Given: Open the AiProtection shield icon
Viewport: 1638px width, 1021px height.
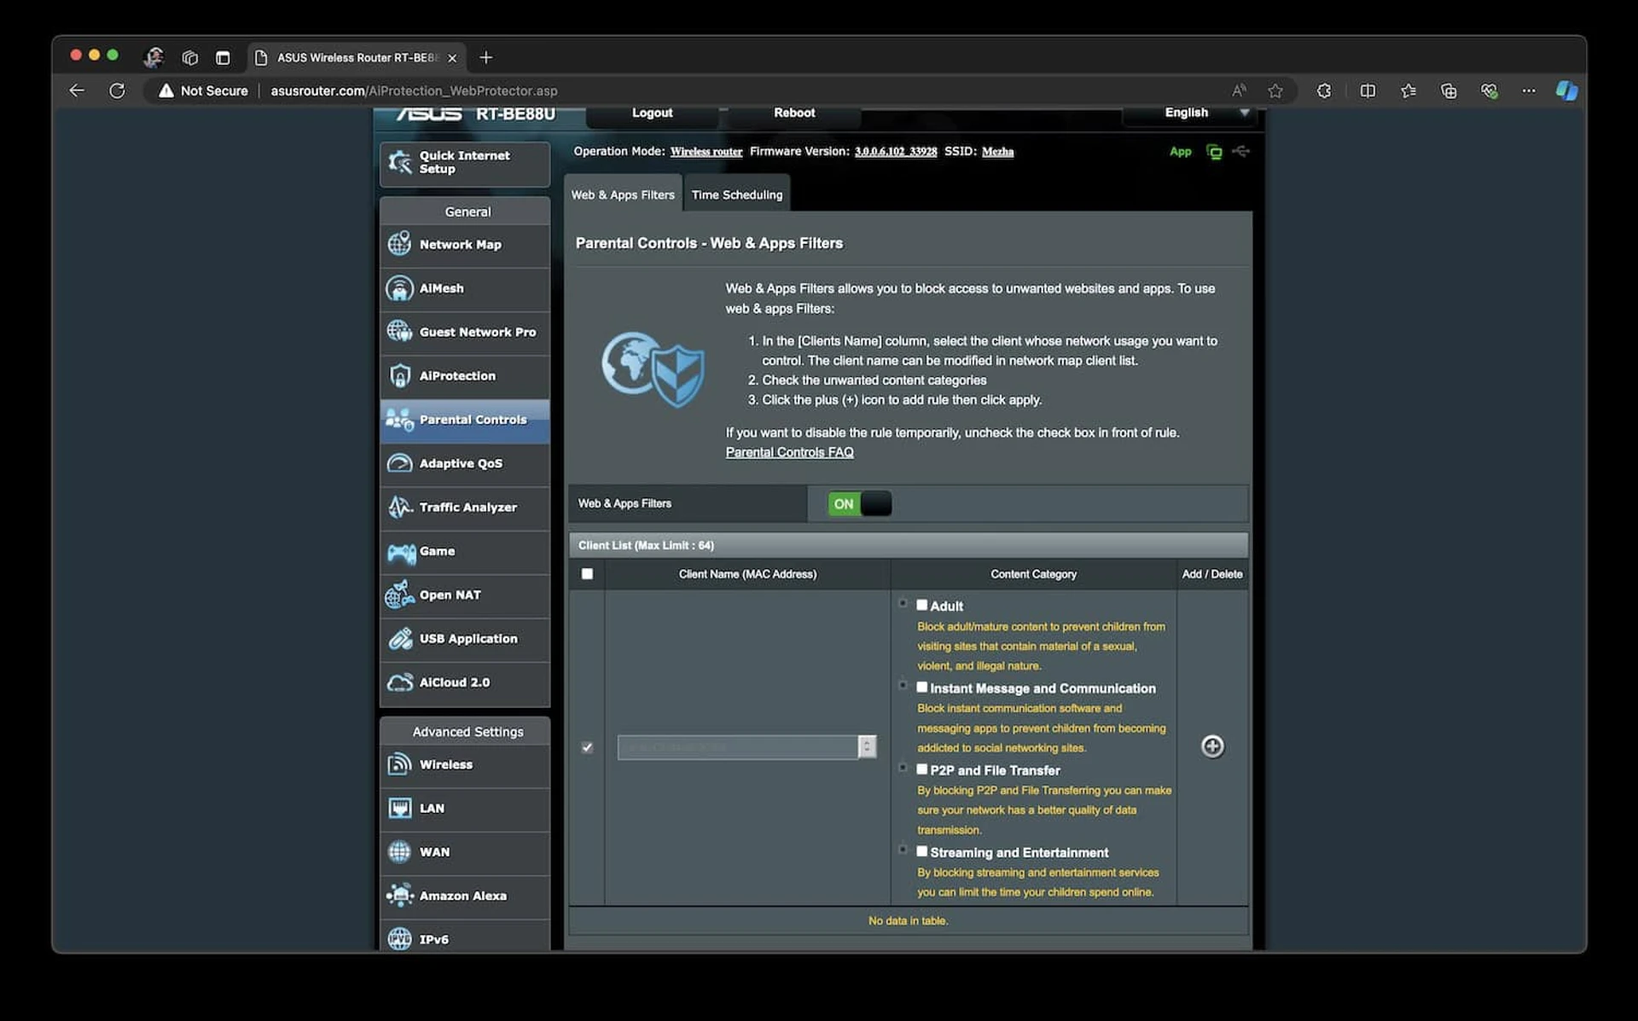Looking at the screenshot, I should (x=399, y=375).
